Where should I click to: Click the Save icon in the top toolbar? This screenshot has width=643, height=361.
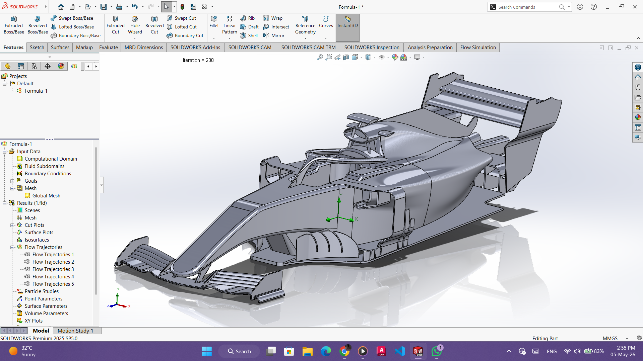[x=104, y=7]
